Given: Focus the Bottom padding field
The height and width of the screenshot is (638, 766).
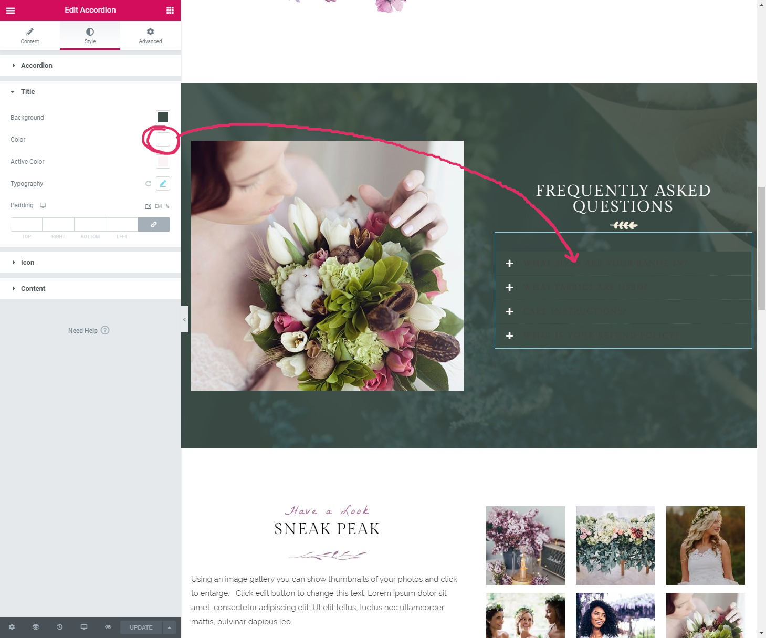Looking at the screenshot, I should pyautogui.click(x=90, y=224).
